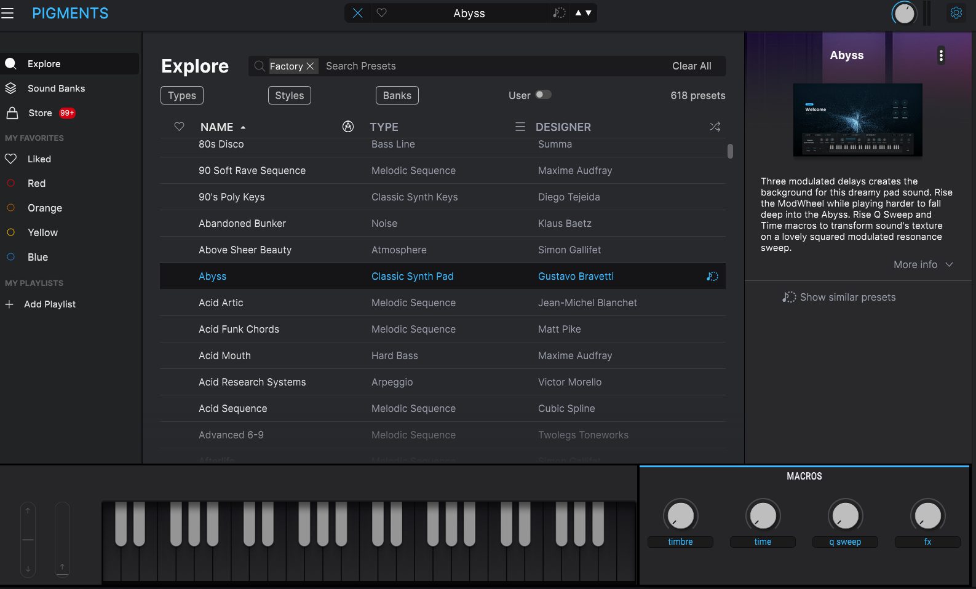Remove the Factory search filter tag
The image size is (976, 589).
point(310,66)
